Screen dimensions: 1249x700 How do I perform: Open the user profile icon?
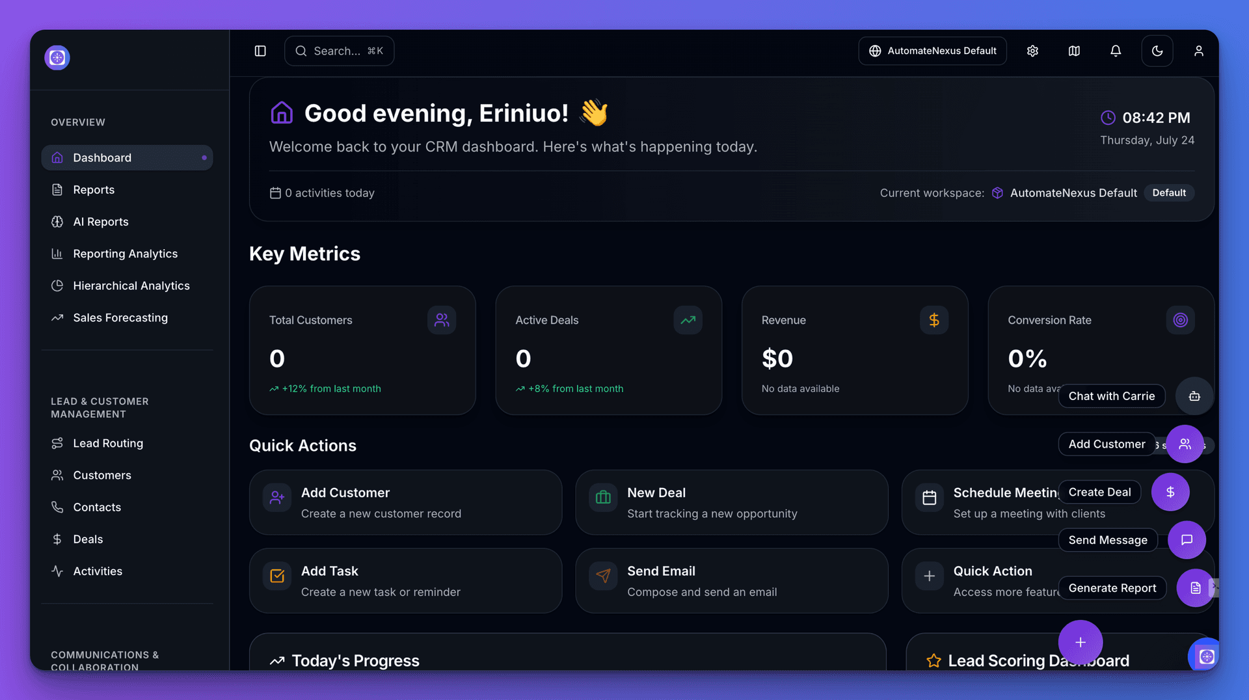point(1199,51)
